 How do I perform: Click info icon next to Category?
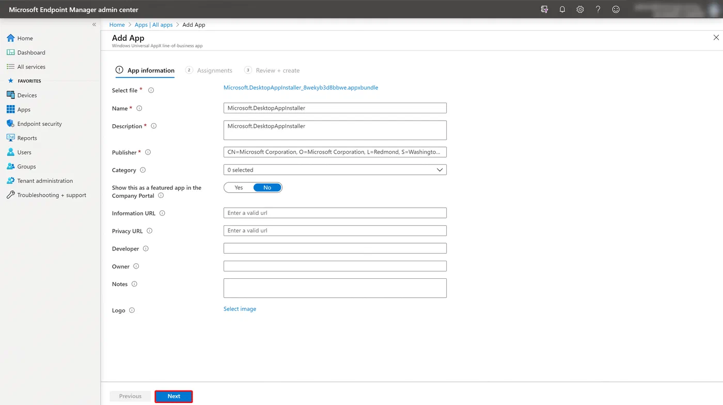(143, 170)
